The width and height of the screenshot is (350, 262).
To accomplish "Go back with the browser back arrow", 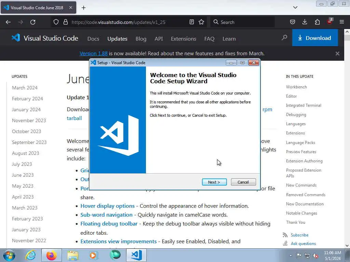I will point(8,22).
